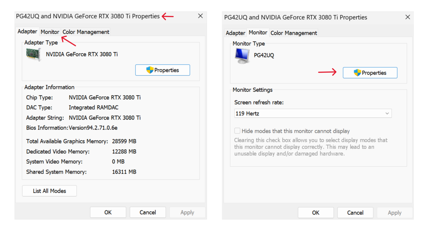
Task: Select the Adapter tab in the right dialog
Action: point(235,33)
